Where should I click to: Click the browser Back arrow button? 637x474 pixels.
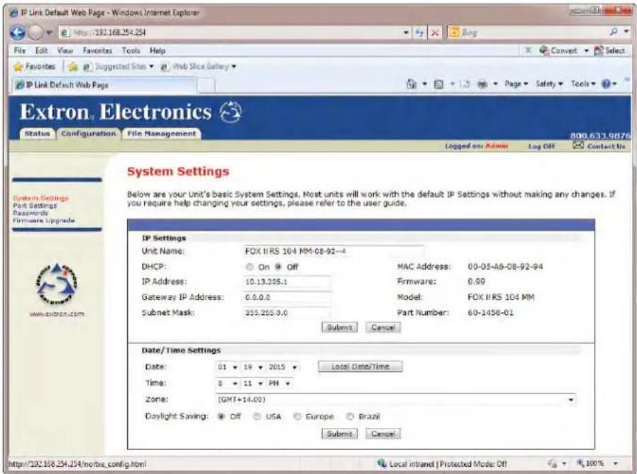pos(16,33)
